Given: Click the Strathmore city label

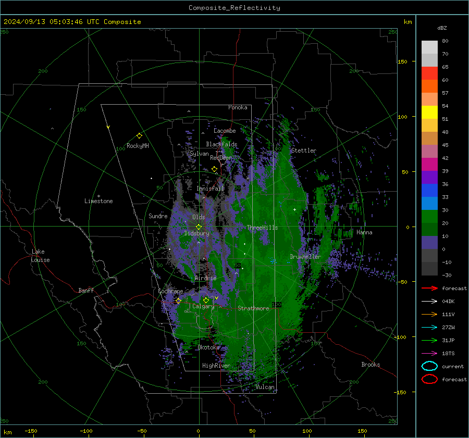Looking at the screenshot, I should point(253,308).
